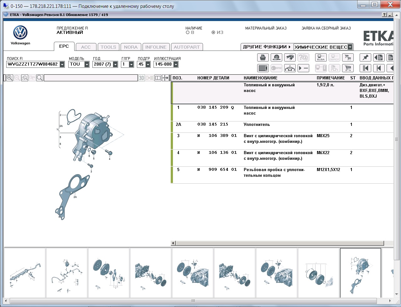Open the ИЛЛЮСТРАЦИЯ 145-000 dropdown
Viewport: 401px width, 307px height.
(x=176, y=64)
